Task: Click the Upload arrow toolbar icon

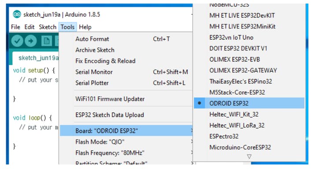Action: 31,41
